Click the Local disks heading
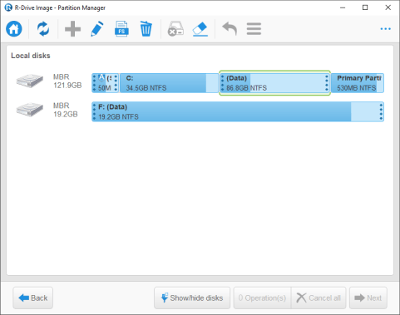The width and height of the screenshot is (400, 315). 31,56
